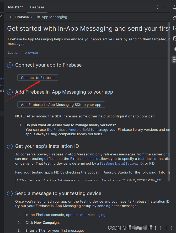Viewport: 176px width, 233px height.
Task: Open the Device Manager sidebar icon
Action: [x=175, y=28]
